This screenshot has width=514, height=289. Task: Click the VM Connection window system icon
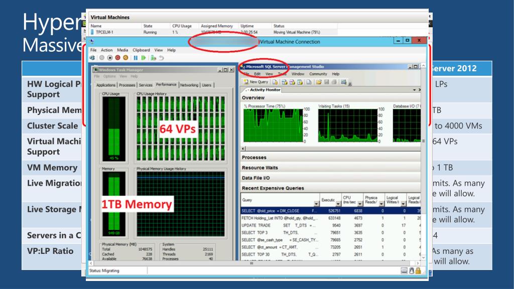point(92,41)
